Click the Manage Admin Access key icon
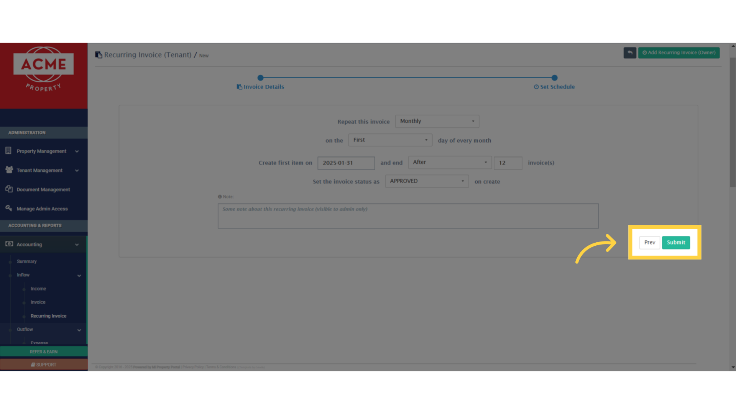This screenshot has height=414, width=736. 9,208
